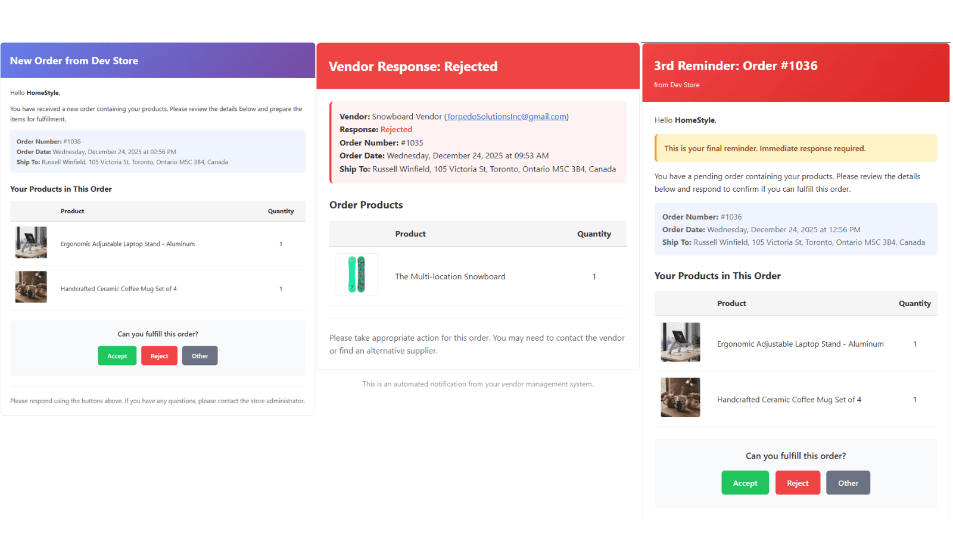The image size is (953, 536).
Task: Click Accept in the New Order email
Action: tap(117, 356)
